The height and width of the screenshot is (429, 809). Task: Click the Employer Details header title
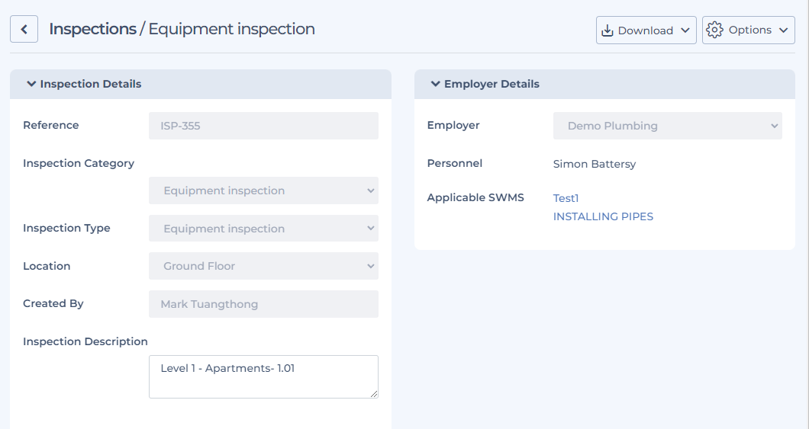pyautogui.click(x=492, y=84)
